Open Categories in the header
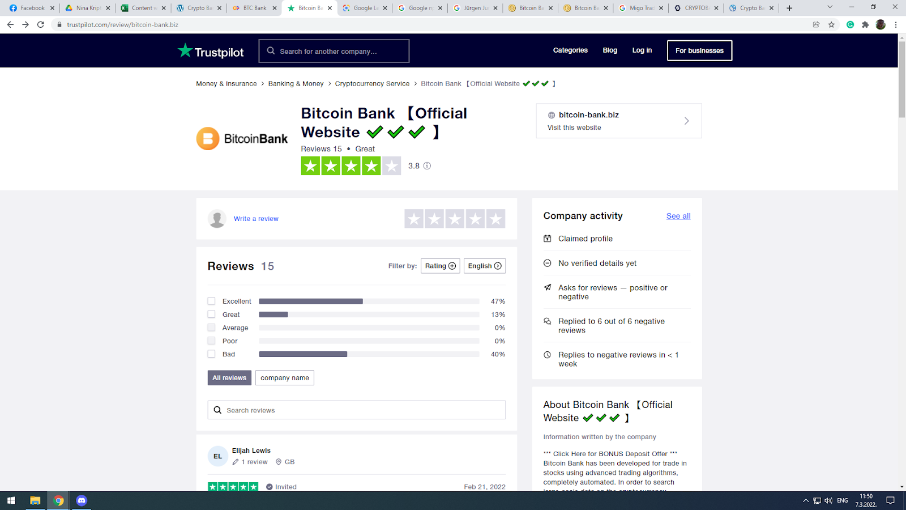The width and height of the screenshot is (906, 510). (570, 50)
